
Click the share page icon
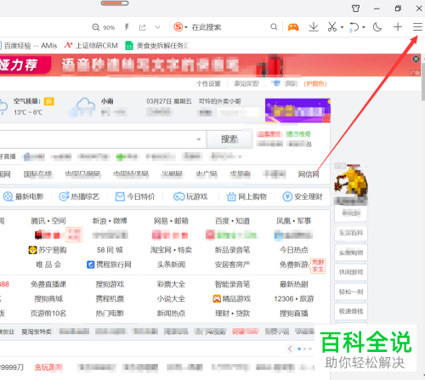[142, 27]
